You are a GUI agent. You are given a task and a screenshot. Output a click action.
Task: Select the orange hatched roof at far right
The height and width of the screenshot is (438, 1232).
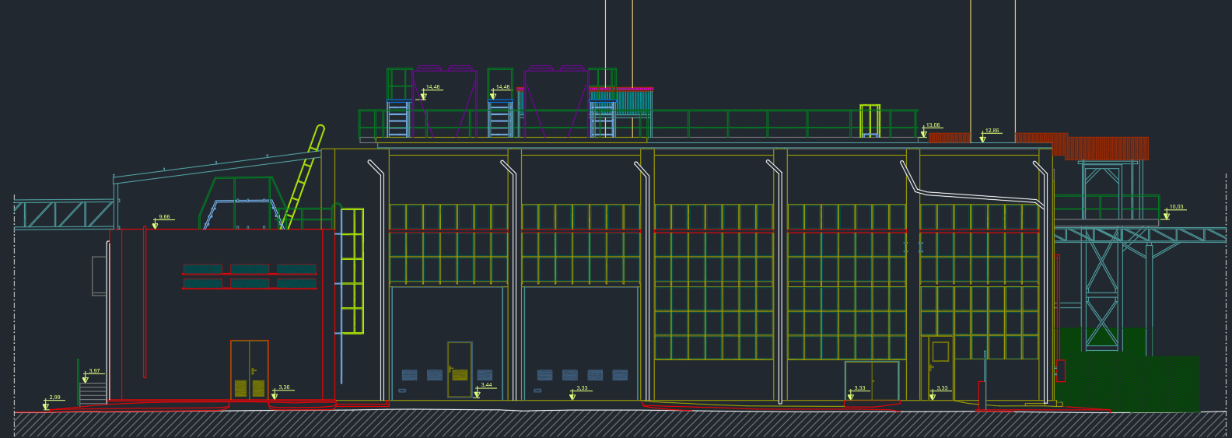(1106, 148)
